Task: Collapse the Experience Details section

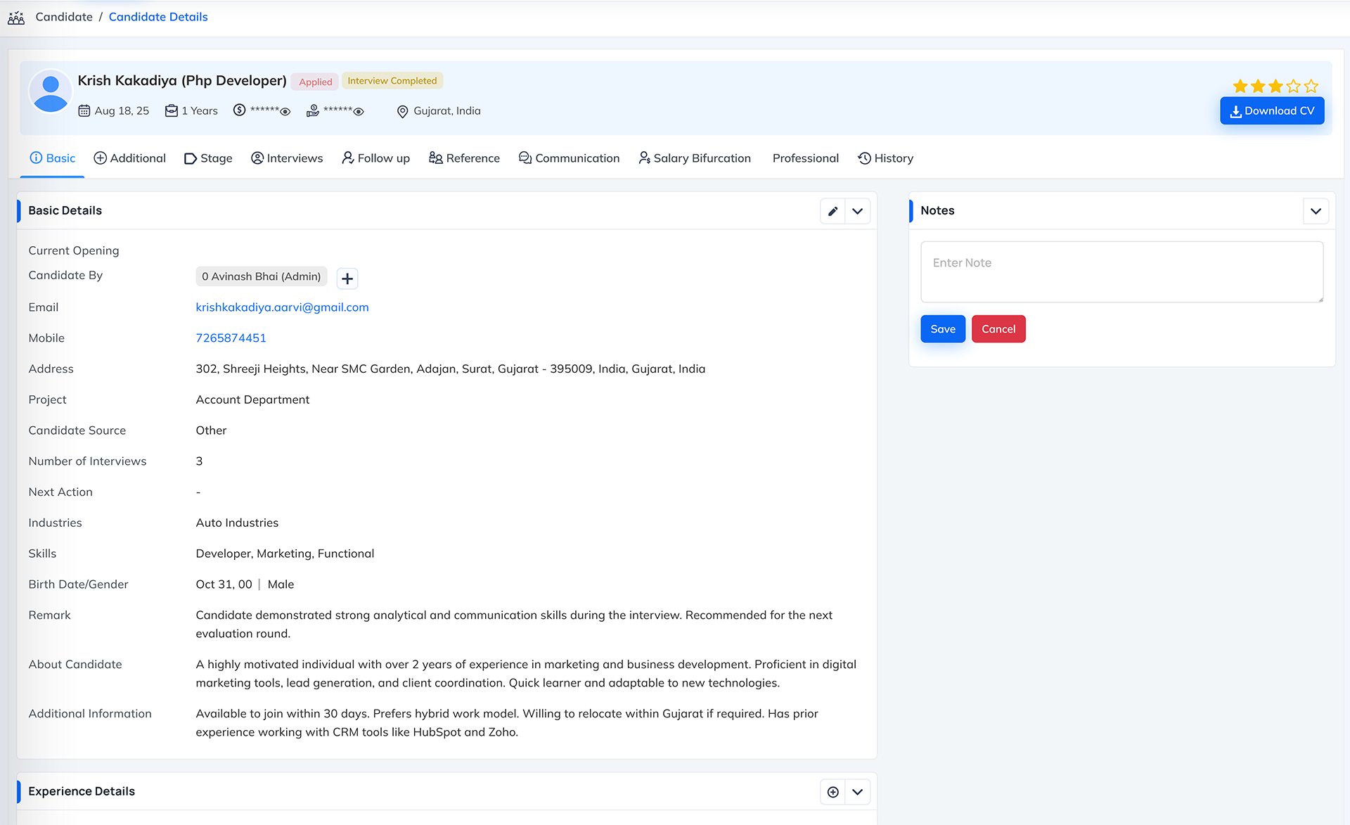Action: (x=857, y=792)
